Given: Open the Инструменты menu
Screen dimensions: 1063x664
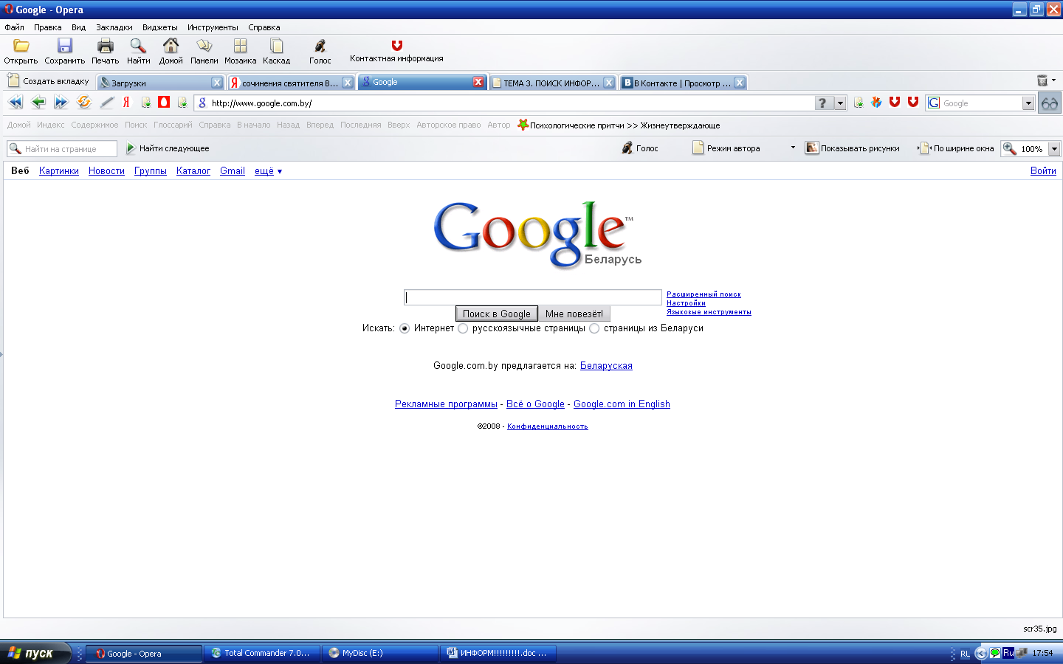Looking at the screenshot, I should [213, 27].
